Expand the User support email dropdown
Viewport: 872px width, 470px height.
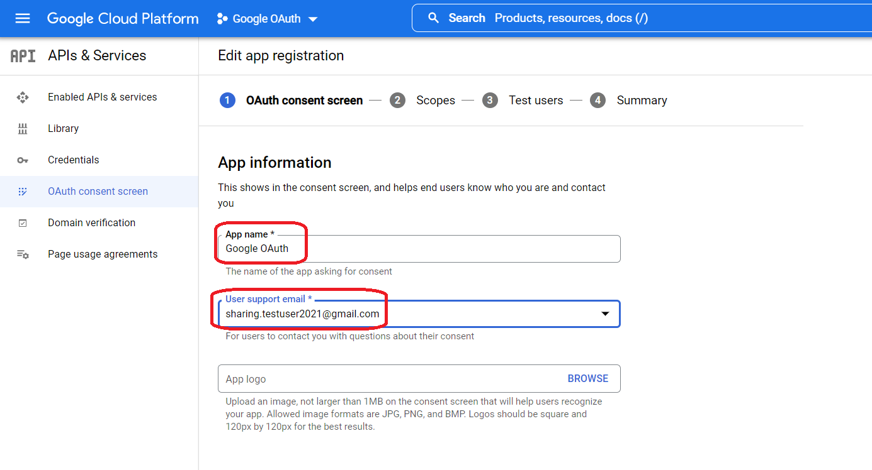pos(605,314)
